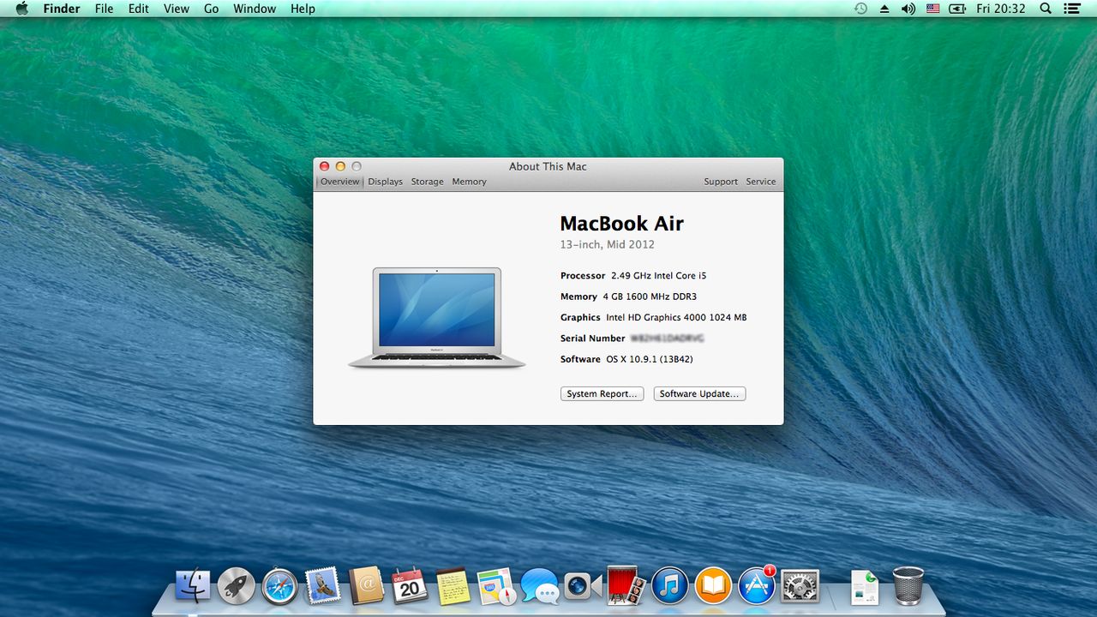
Task: Switch to Overview tab
Action: pyautogui.click(x=340, y=182)
